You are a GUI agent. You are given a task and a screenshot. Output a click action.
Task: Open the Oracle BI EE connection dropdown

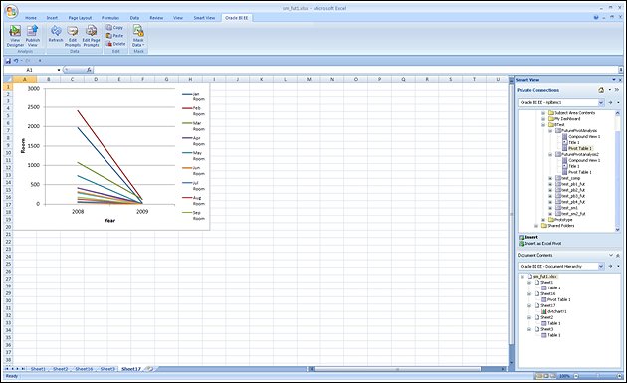click(601, 102)
